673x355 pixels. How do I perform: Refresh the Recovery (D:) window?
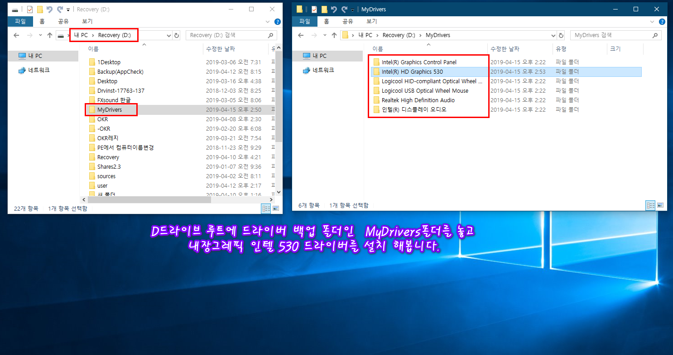coord(177,35)
